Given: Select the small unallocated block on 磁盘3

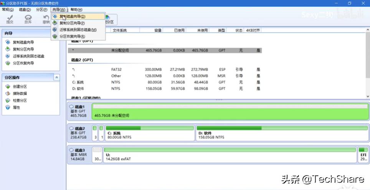Looking at the screenshot, I should pyautogui.click(x=97, y=155).
